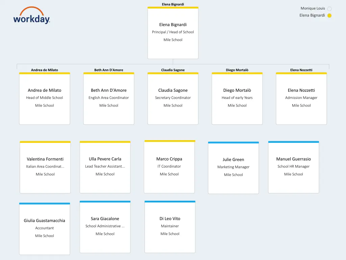This screenshot has height=260, width=346.
Task: Open Marco Crippa IT Coordinator card
Action: coord(169,167)
